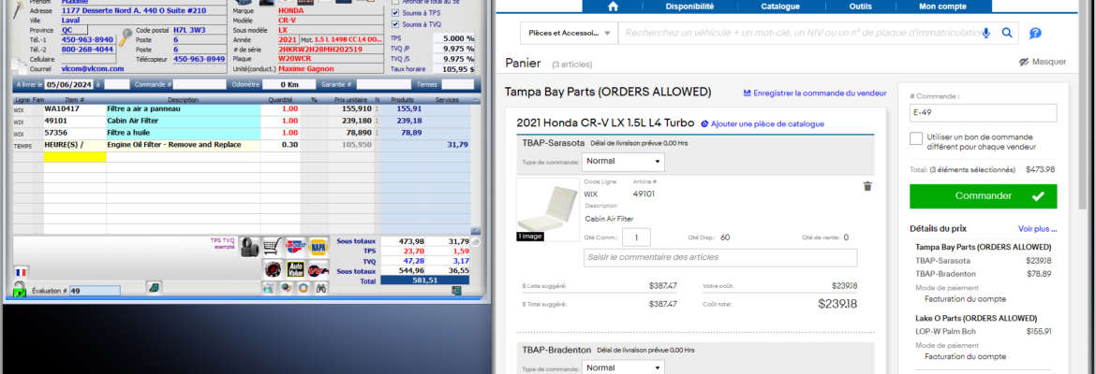
Task: Select the Filtre a huile description cell
Action: click(183, 133)
